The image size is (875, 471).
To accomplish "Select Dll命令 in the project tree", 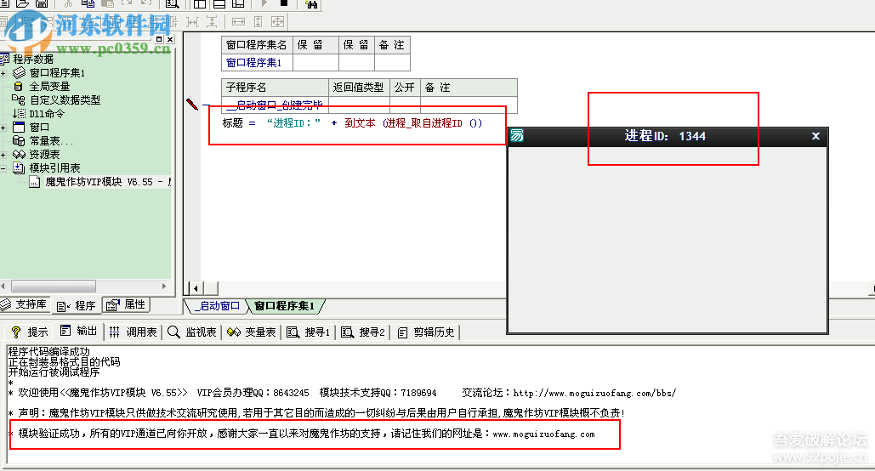I will coord(47,113).
